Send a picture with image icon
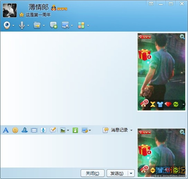The height and width of the screenshot is (179, 188). click(63, 130)
